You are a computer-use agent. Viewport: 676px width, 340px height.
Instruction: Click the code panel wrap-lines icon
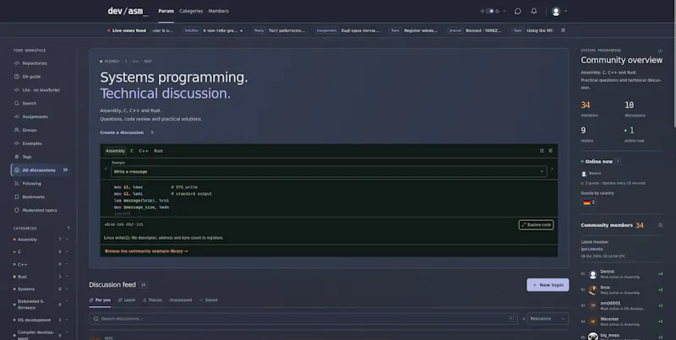(x=542, y=151)
